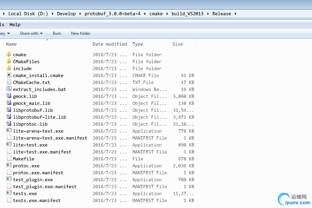Click the test_plugin.exe.manifest file icon
312x208 pixels.
[x=9, y=186]
